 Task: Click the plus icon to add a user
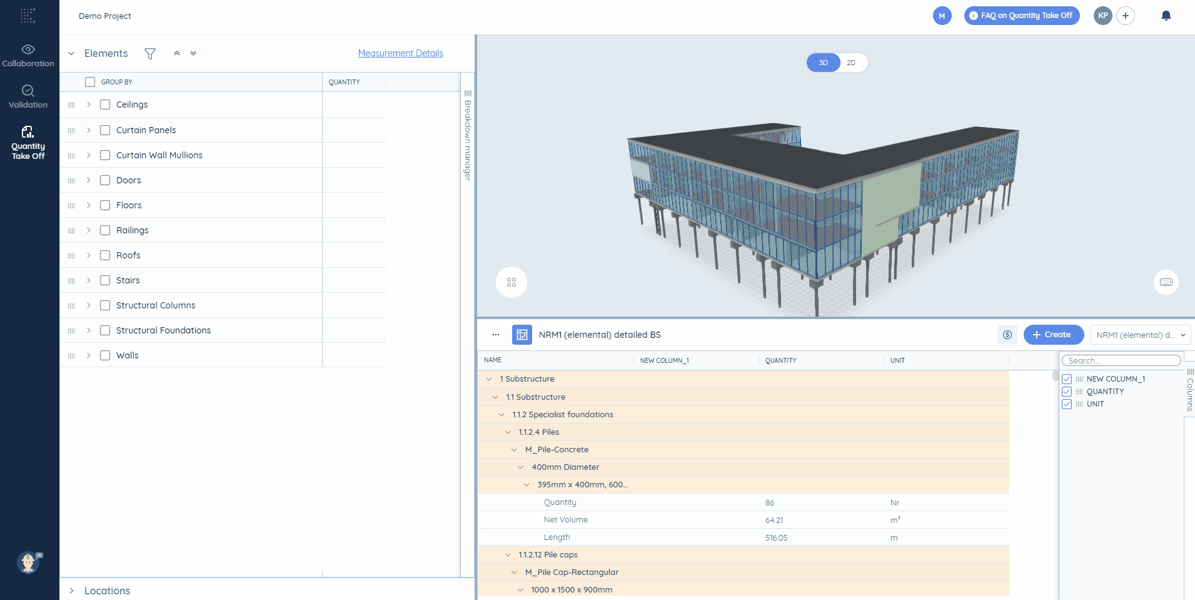1126,16
